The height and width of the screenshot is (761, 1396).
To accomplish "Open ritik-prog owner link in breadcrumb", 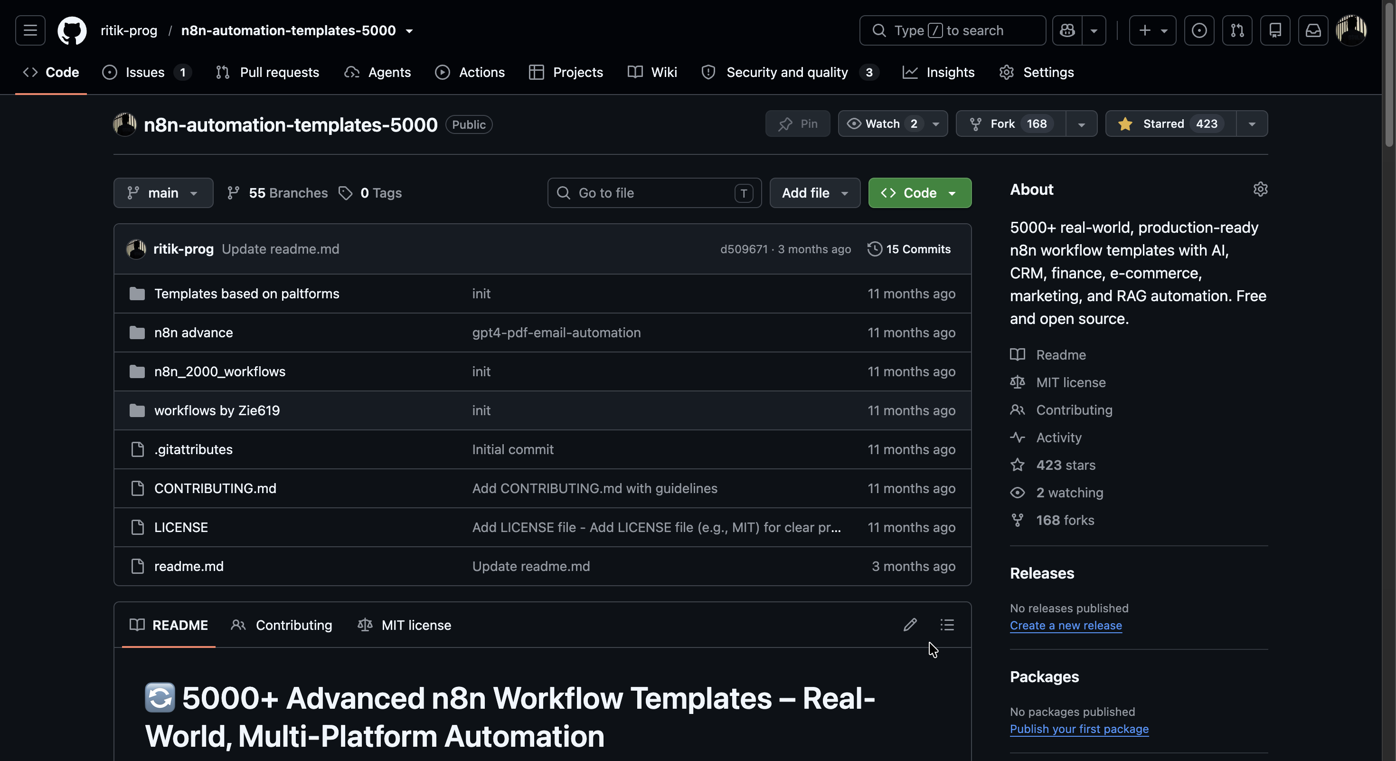I will click(x=129, y=30).
